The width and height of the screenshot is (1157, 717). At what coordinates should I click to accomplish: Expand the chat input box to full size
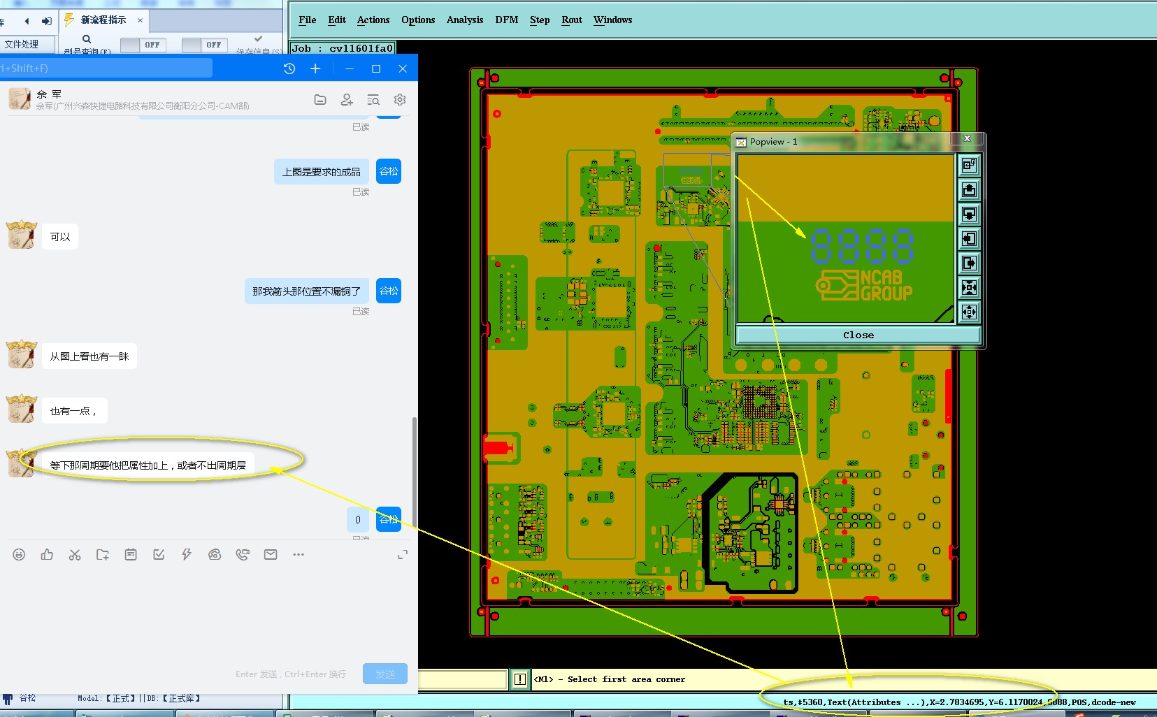point(403,554)
